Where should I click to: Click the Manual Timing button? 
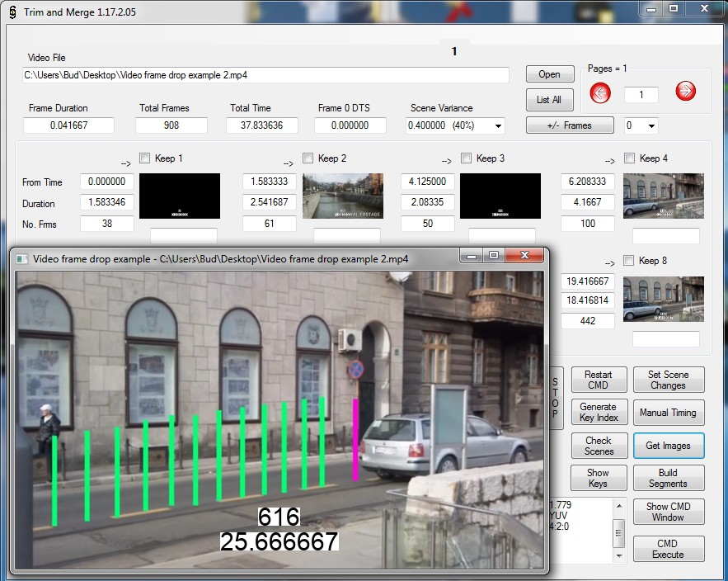[669, 413]
